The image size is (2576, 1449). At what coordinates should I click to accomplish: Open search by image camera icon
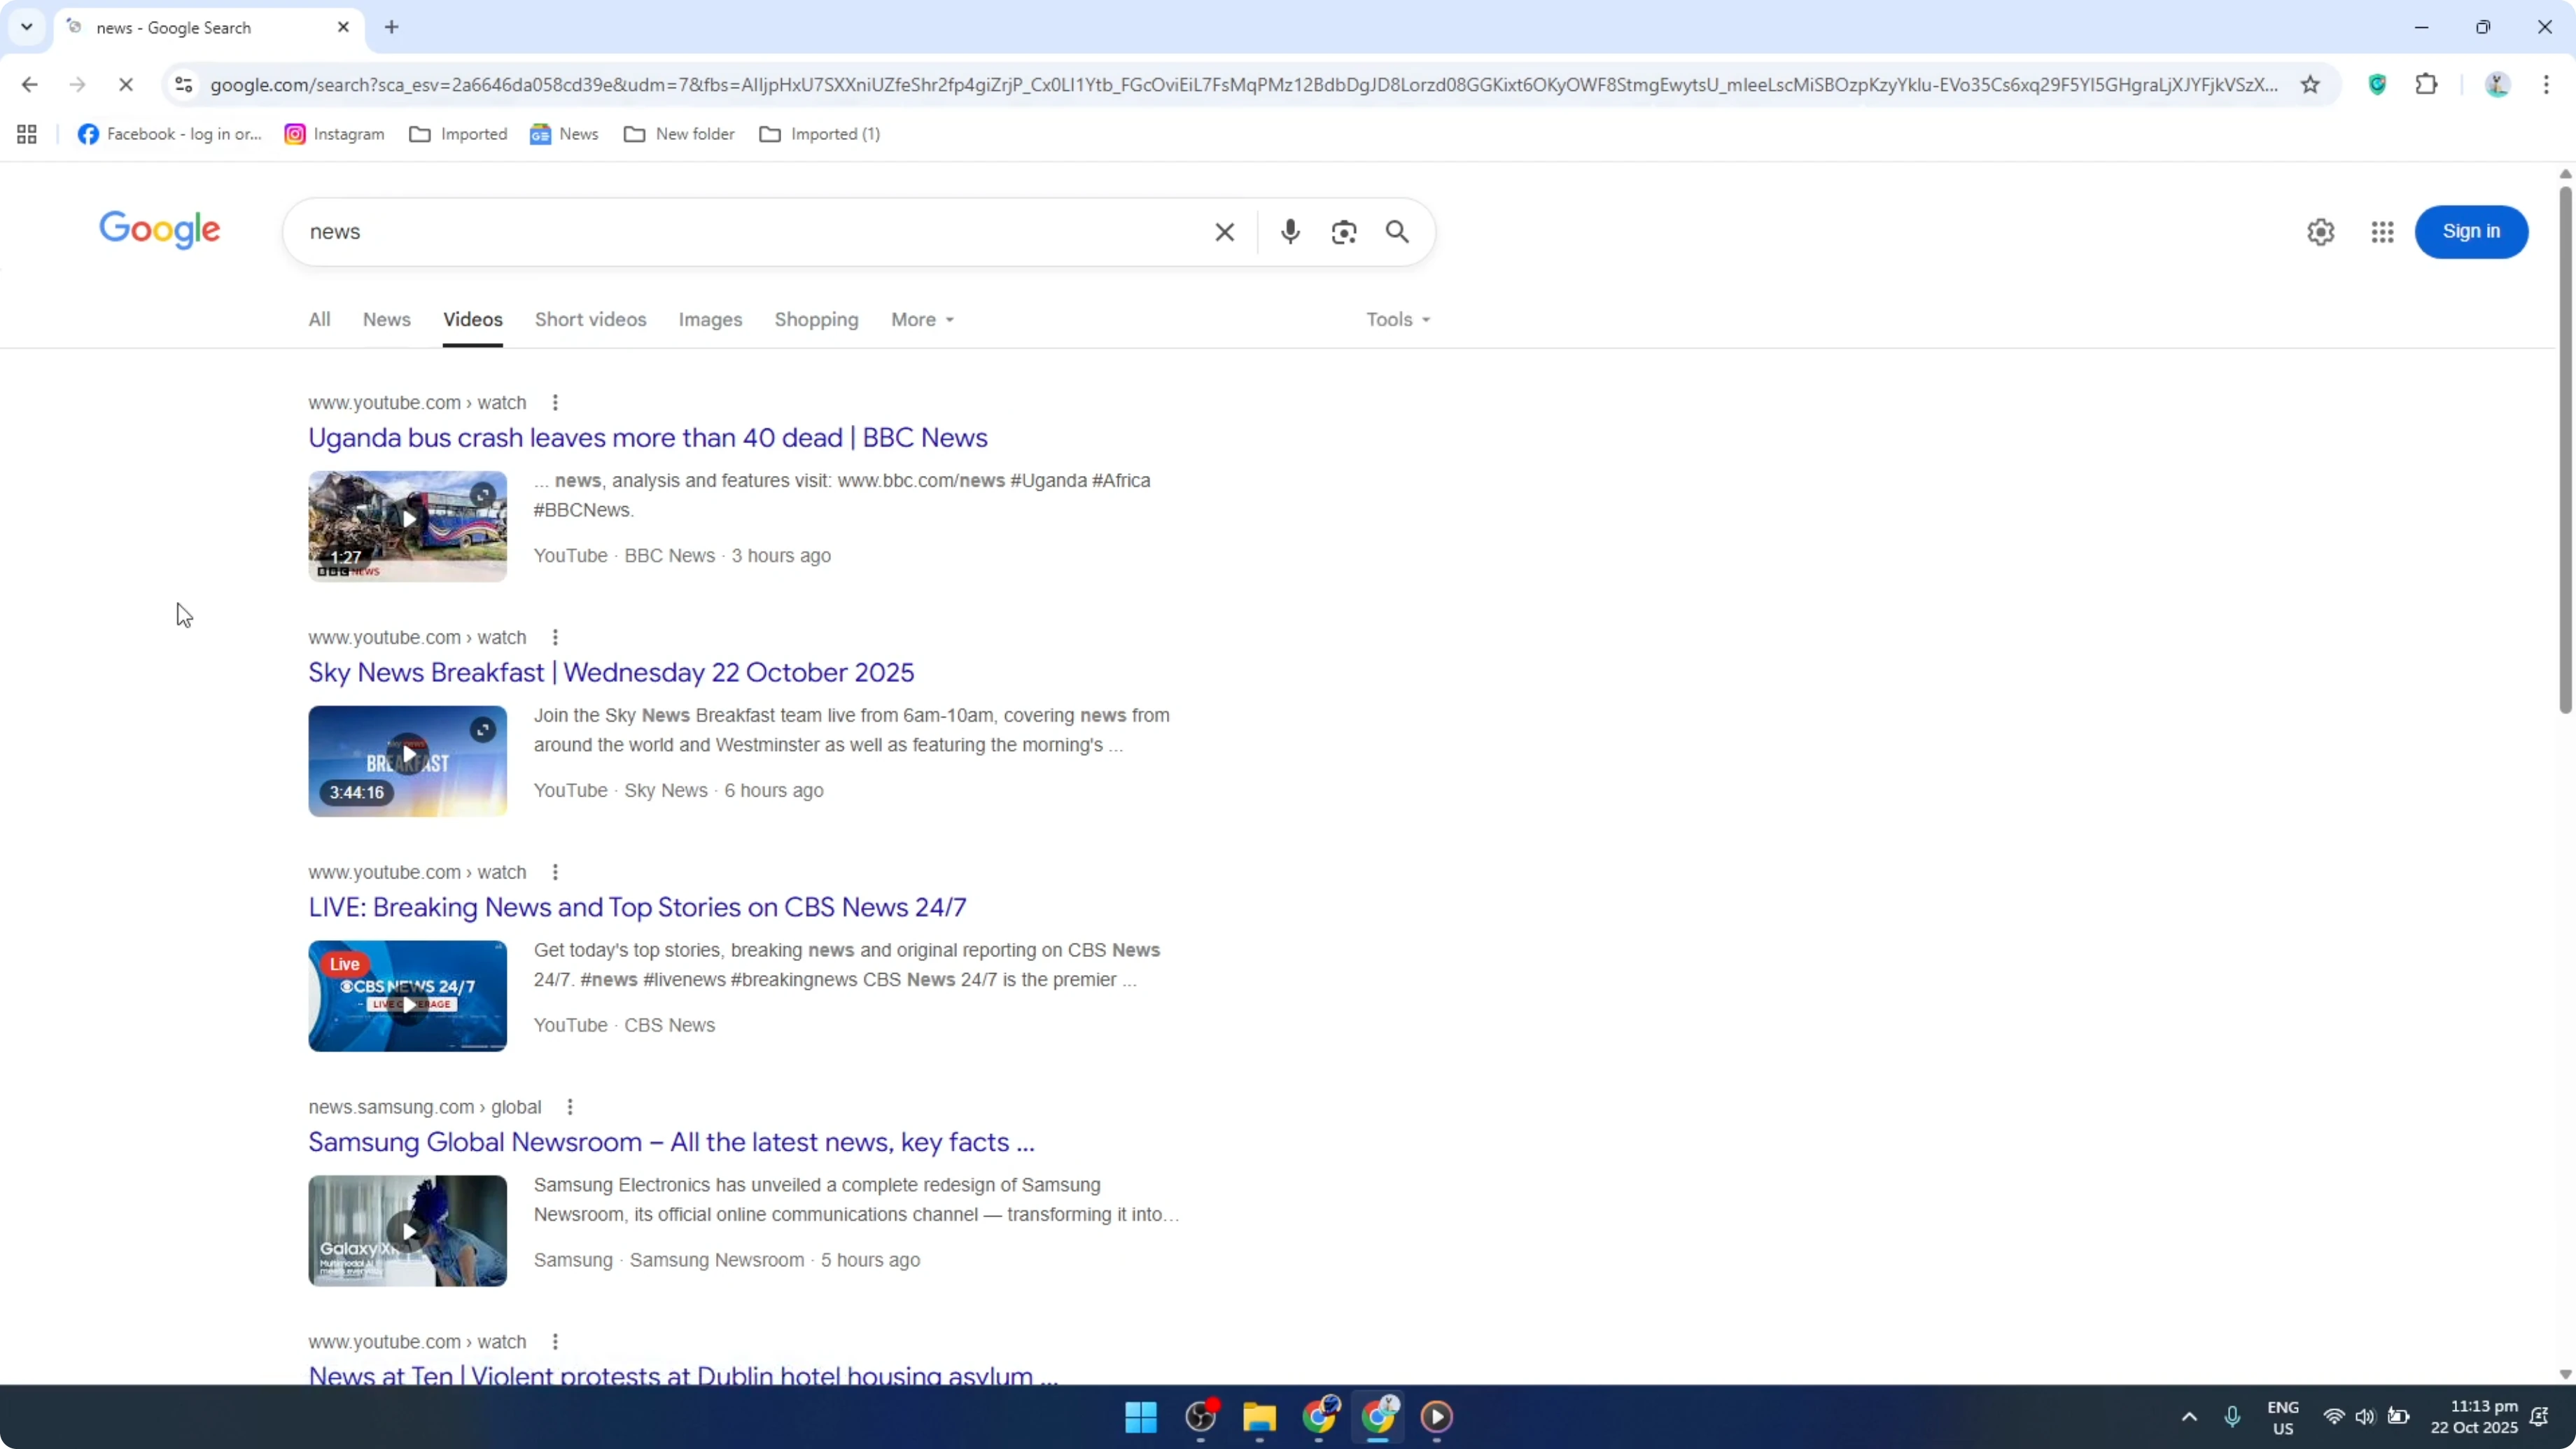click(1344, 232)
